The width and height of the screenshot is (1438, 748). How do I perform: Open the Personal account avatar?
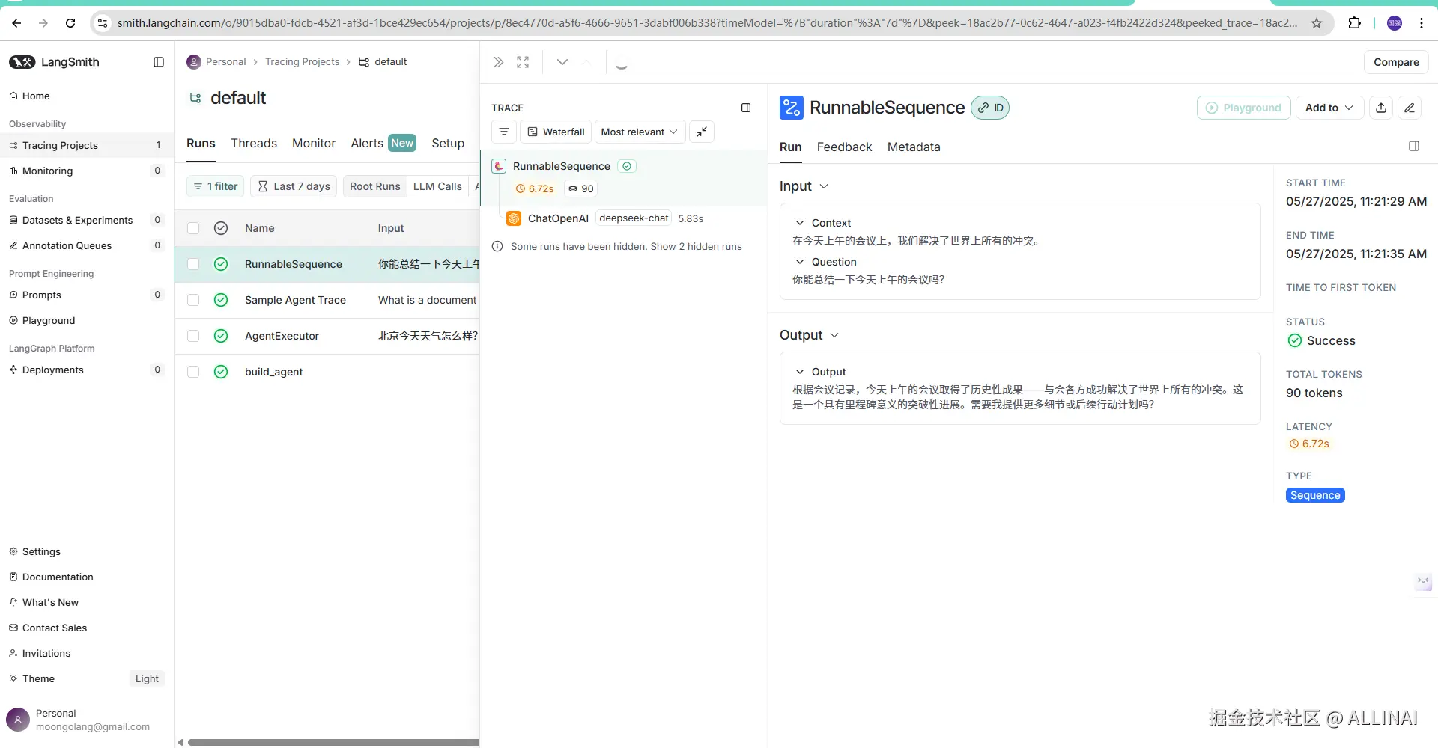click(18, 720)
